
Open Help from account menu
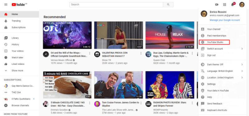pos(222,97)
